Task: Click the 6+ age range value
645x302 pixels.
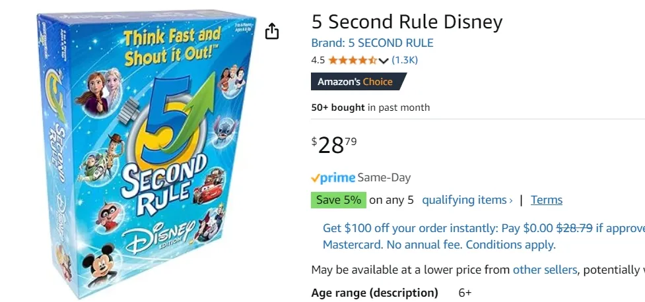Action: point(465,292)
